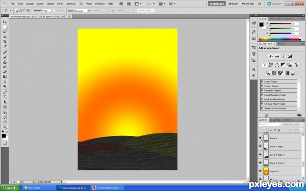This screenshot has width=306, height=191.
Task: Add a Vibrance adjustment
Action: (265, 65)
